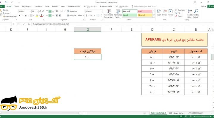Apply the Good cell style swatch
Image resolution: width=214 pixels, height=118 pixels.
tap(130, 15)
